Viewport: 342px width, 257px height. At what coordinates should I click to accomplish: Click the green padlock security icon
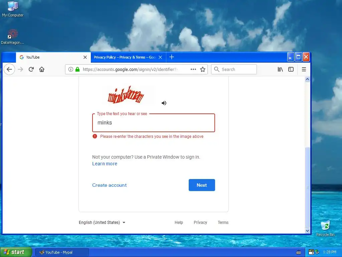tap(77, 69)
